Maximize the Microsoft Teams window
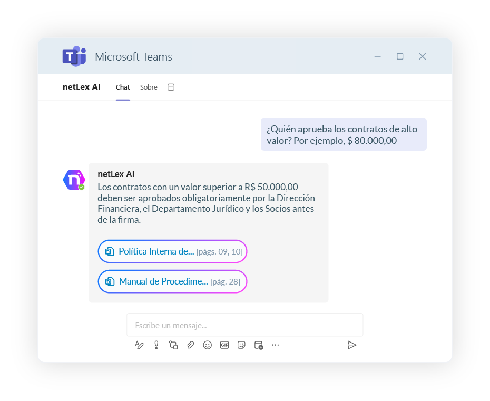Image resolution: width=490 pixels, height=401 pixels. (x=400, y=56)
